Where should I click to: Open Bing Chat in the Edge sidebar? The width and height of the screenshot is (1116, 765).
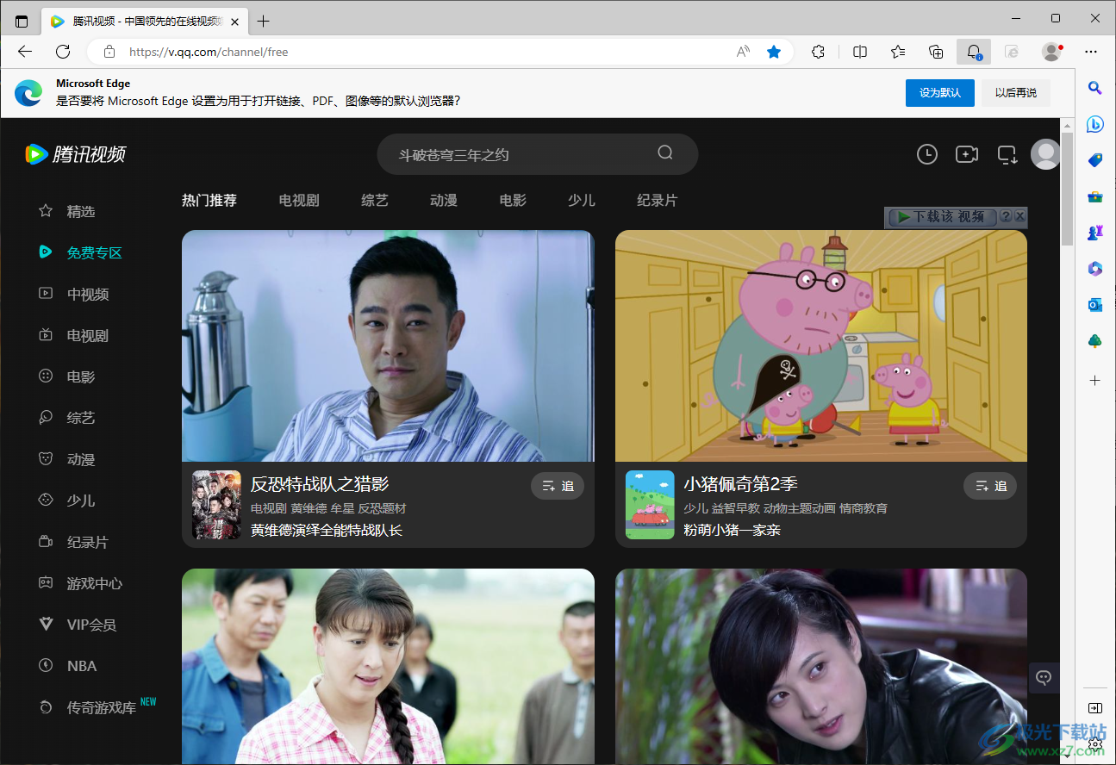pyautogui.click(x=1094, y=124)
